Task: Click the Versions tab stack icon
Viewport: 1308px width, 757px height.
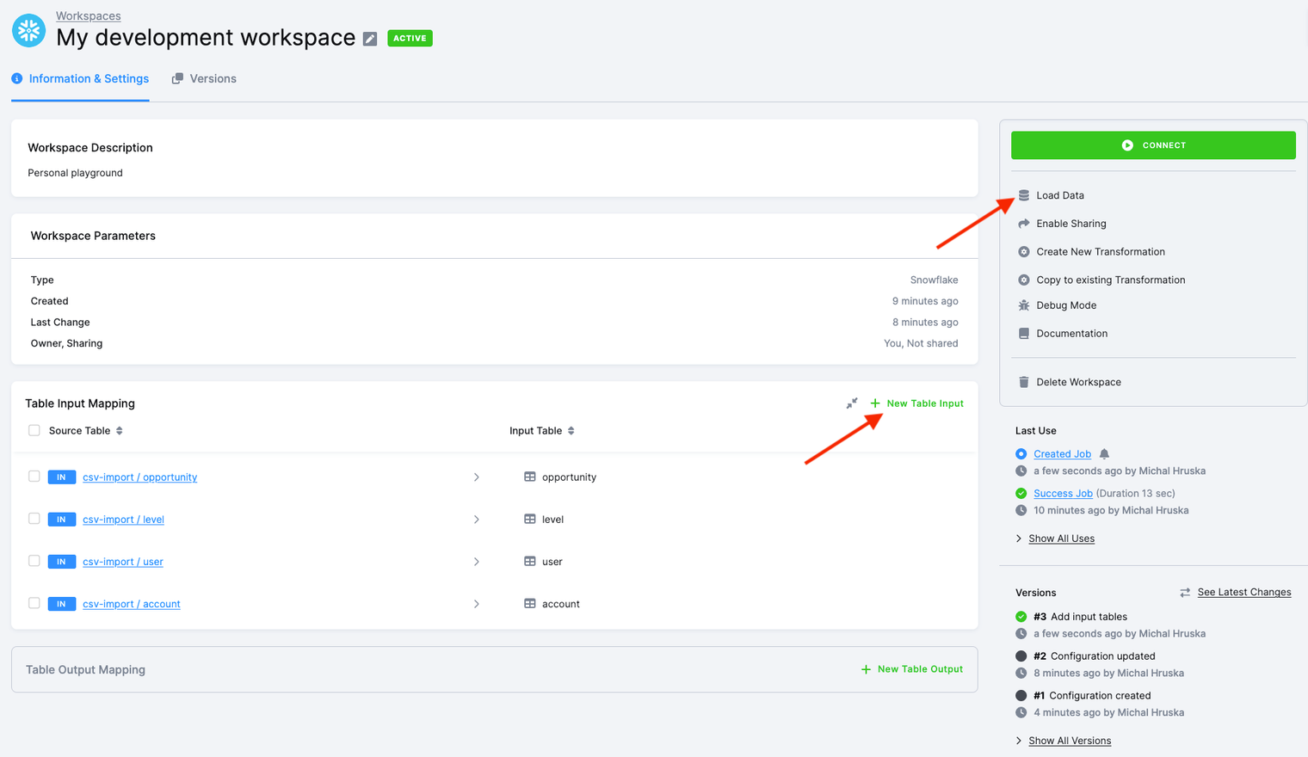Action: coord(177,78)
